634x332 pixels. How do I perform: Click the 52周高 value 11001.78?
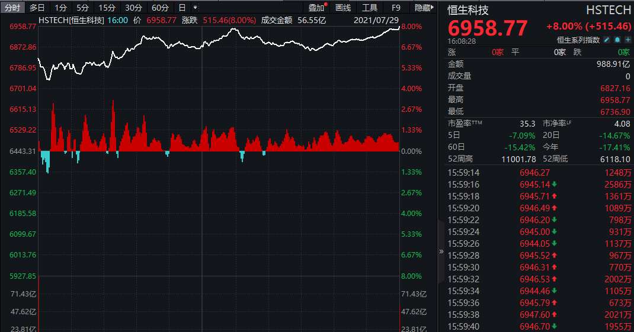coord(518,159)
